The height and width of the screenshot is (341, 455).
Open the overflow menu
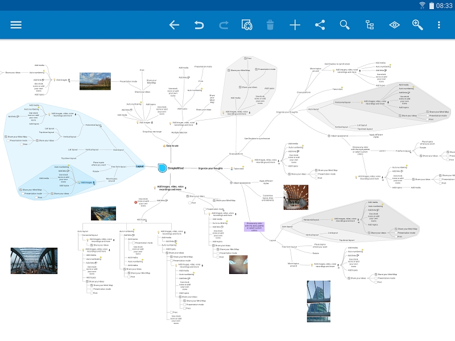click(439, 24)
